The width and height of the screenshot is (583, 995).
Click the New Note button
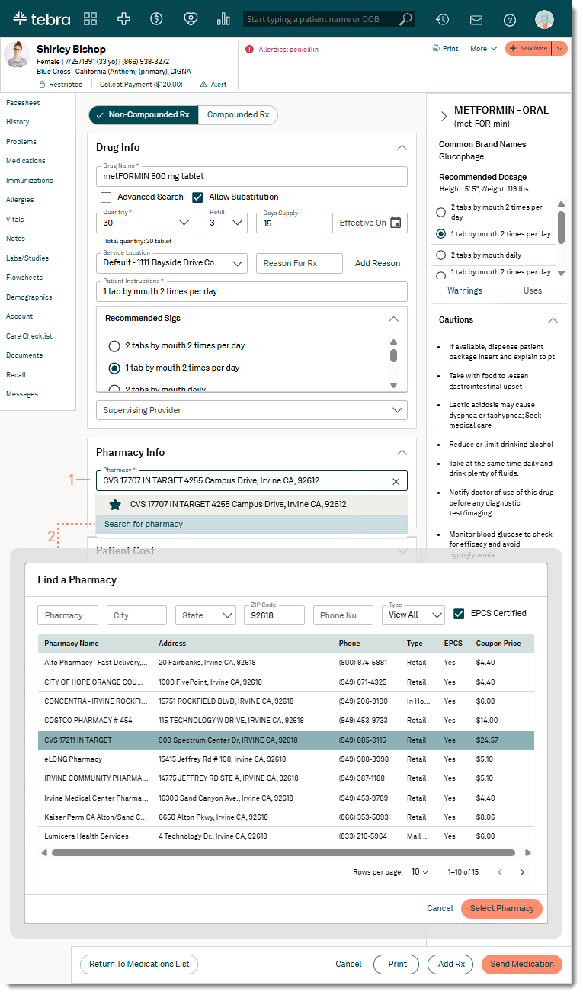(x=528, y=48)
